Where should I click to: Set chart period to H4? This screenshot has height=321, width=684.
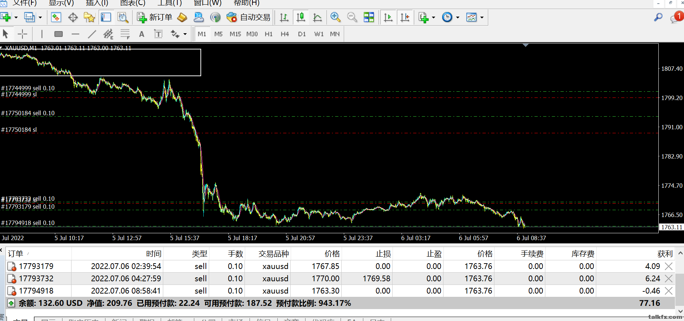[285, 34]
